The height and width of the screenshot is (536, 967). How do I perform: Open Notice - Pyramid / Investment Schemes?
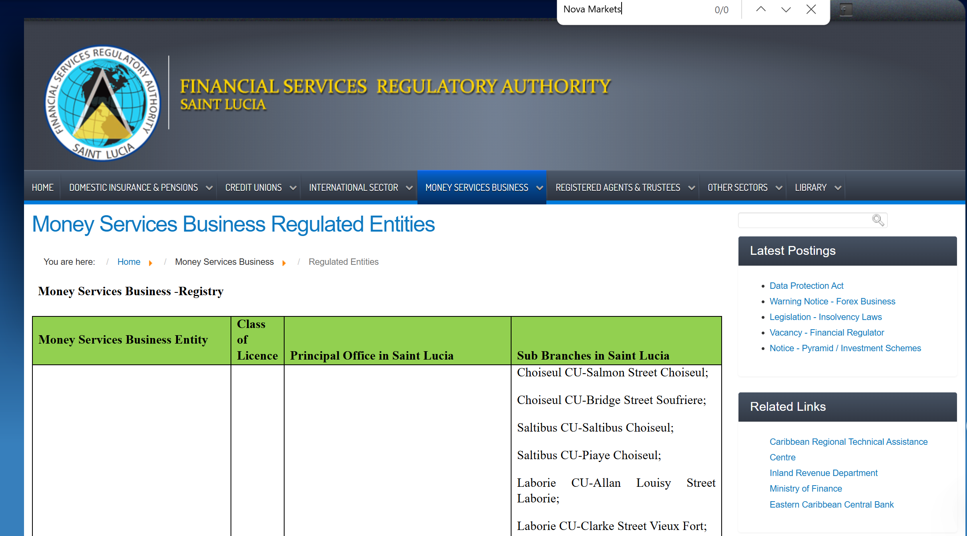coord(845,348)
